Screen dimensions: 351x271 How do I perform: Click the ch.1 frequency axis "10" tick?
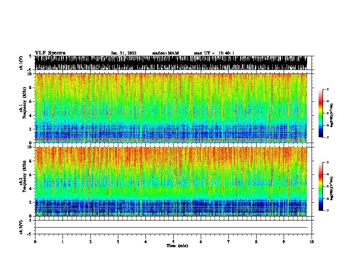29,74
